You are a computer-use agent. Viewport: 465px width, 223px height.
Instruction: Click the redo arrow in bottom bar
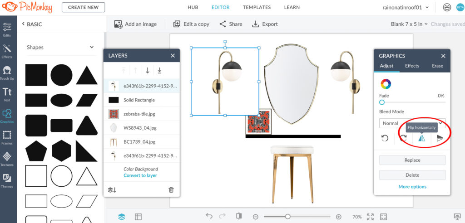pos(223,216)
